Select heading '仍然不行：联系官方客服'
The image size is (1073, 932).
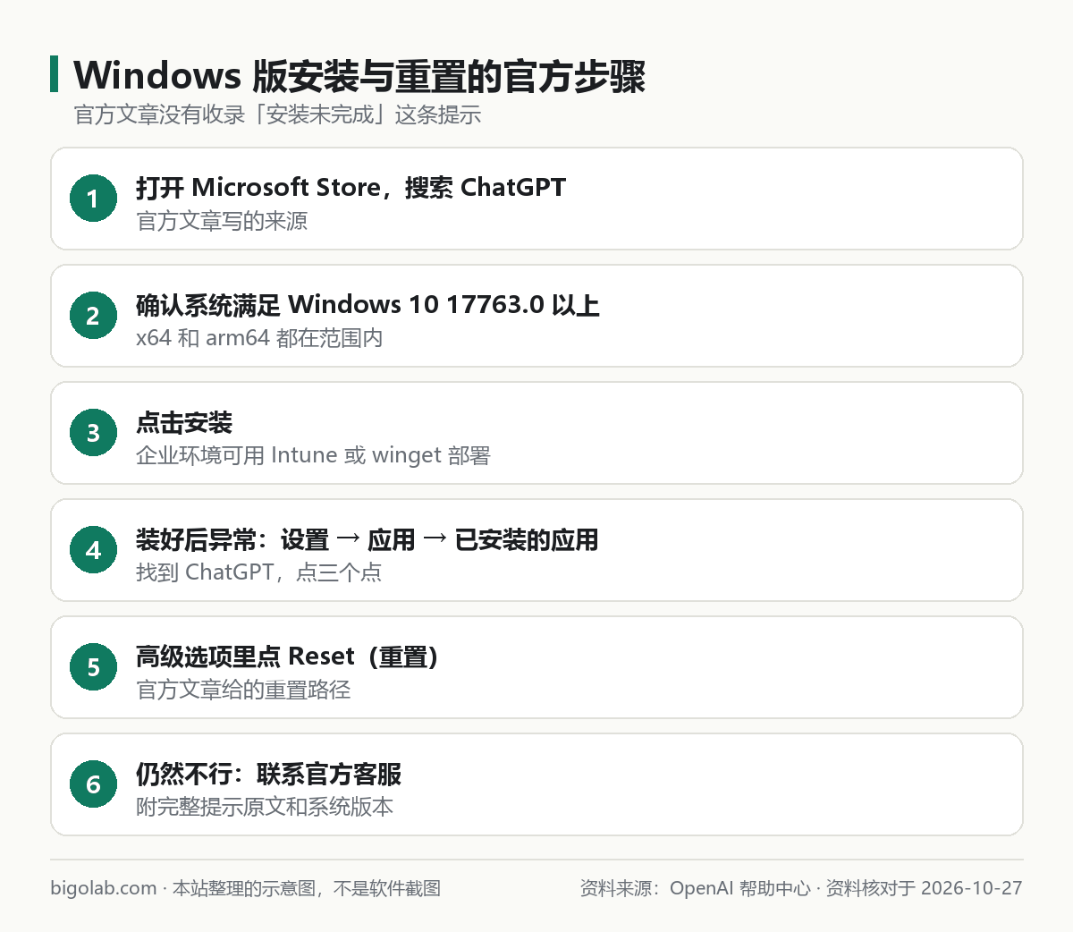[x=268, y=774]
